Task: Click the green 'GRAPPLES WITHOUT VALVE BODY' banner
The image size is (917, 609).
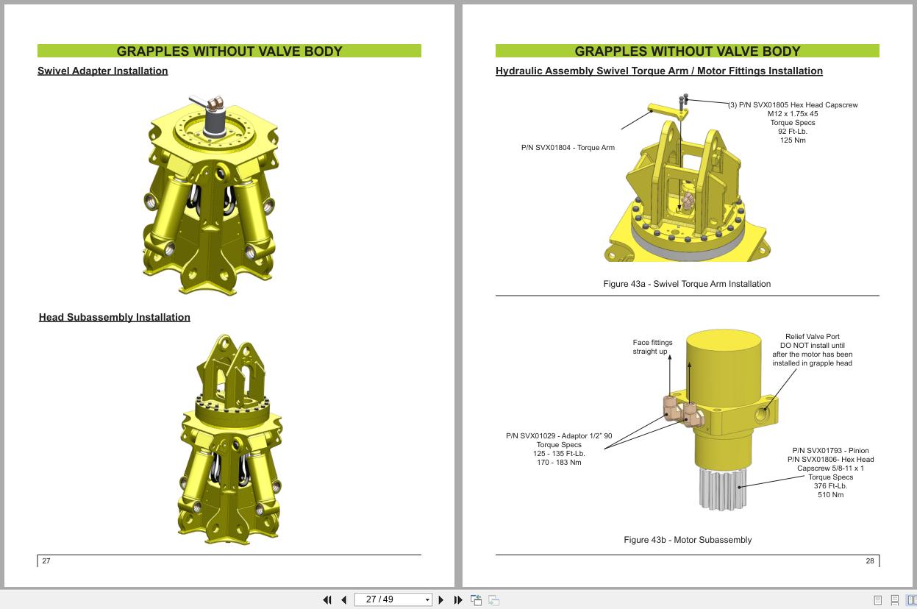Action: point(229,51)
